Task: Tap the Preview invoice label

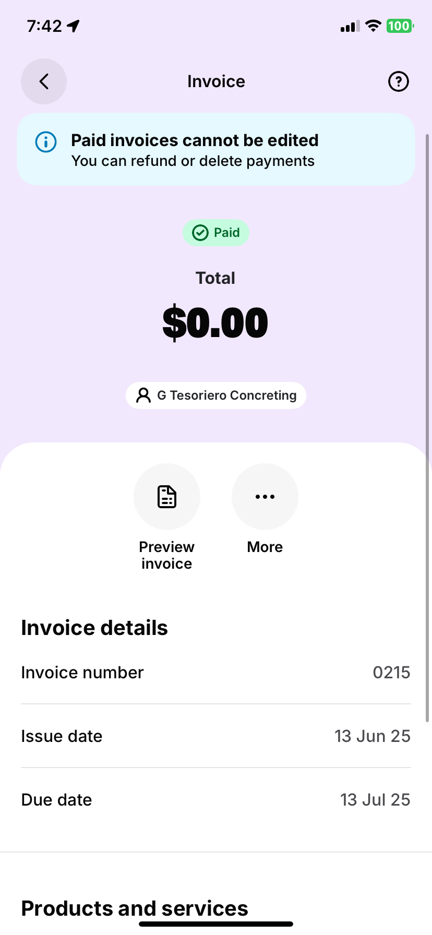Action: pyautogui.click(x=167, y=555)
